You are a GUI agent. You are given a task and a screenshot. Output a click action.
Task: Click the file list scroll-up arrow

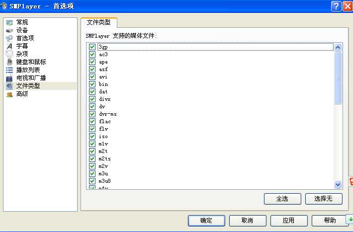338,47
